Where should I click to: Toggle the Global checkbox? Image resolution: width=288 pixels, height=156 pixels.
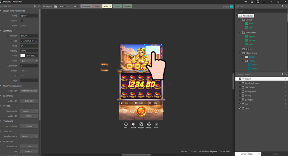click(22, 21)
